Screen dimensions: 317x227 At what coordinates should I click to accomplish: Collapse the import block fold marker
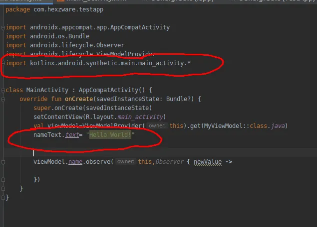(3, 27)
